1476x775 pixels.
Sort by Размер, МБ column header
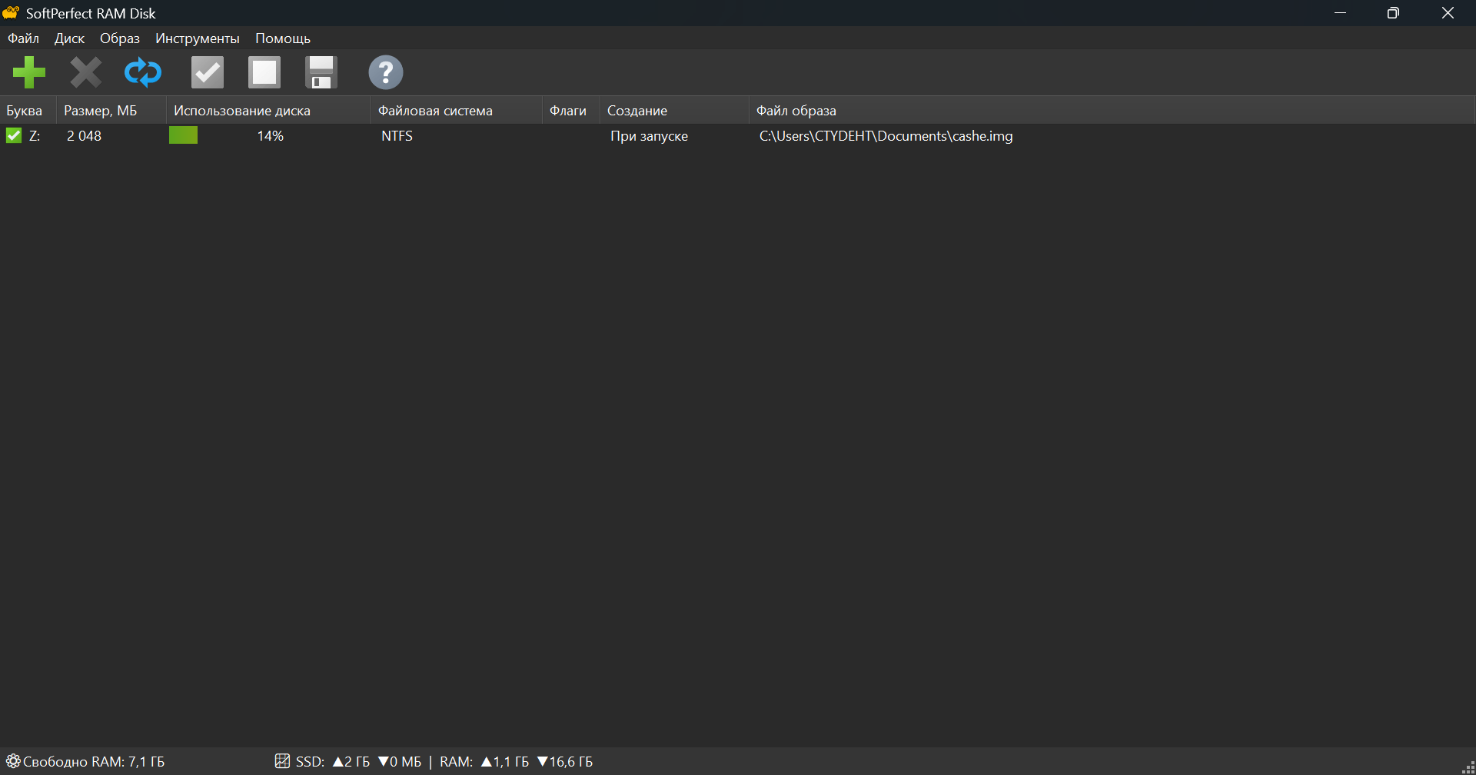coord(100,111)
